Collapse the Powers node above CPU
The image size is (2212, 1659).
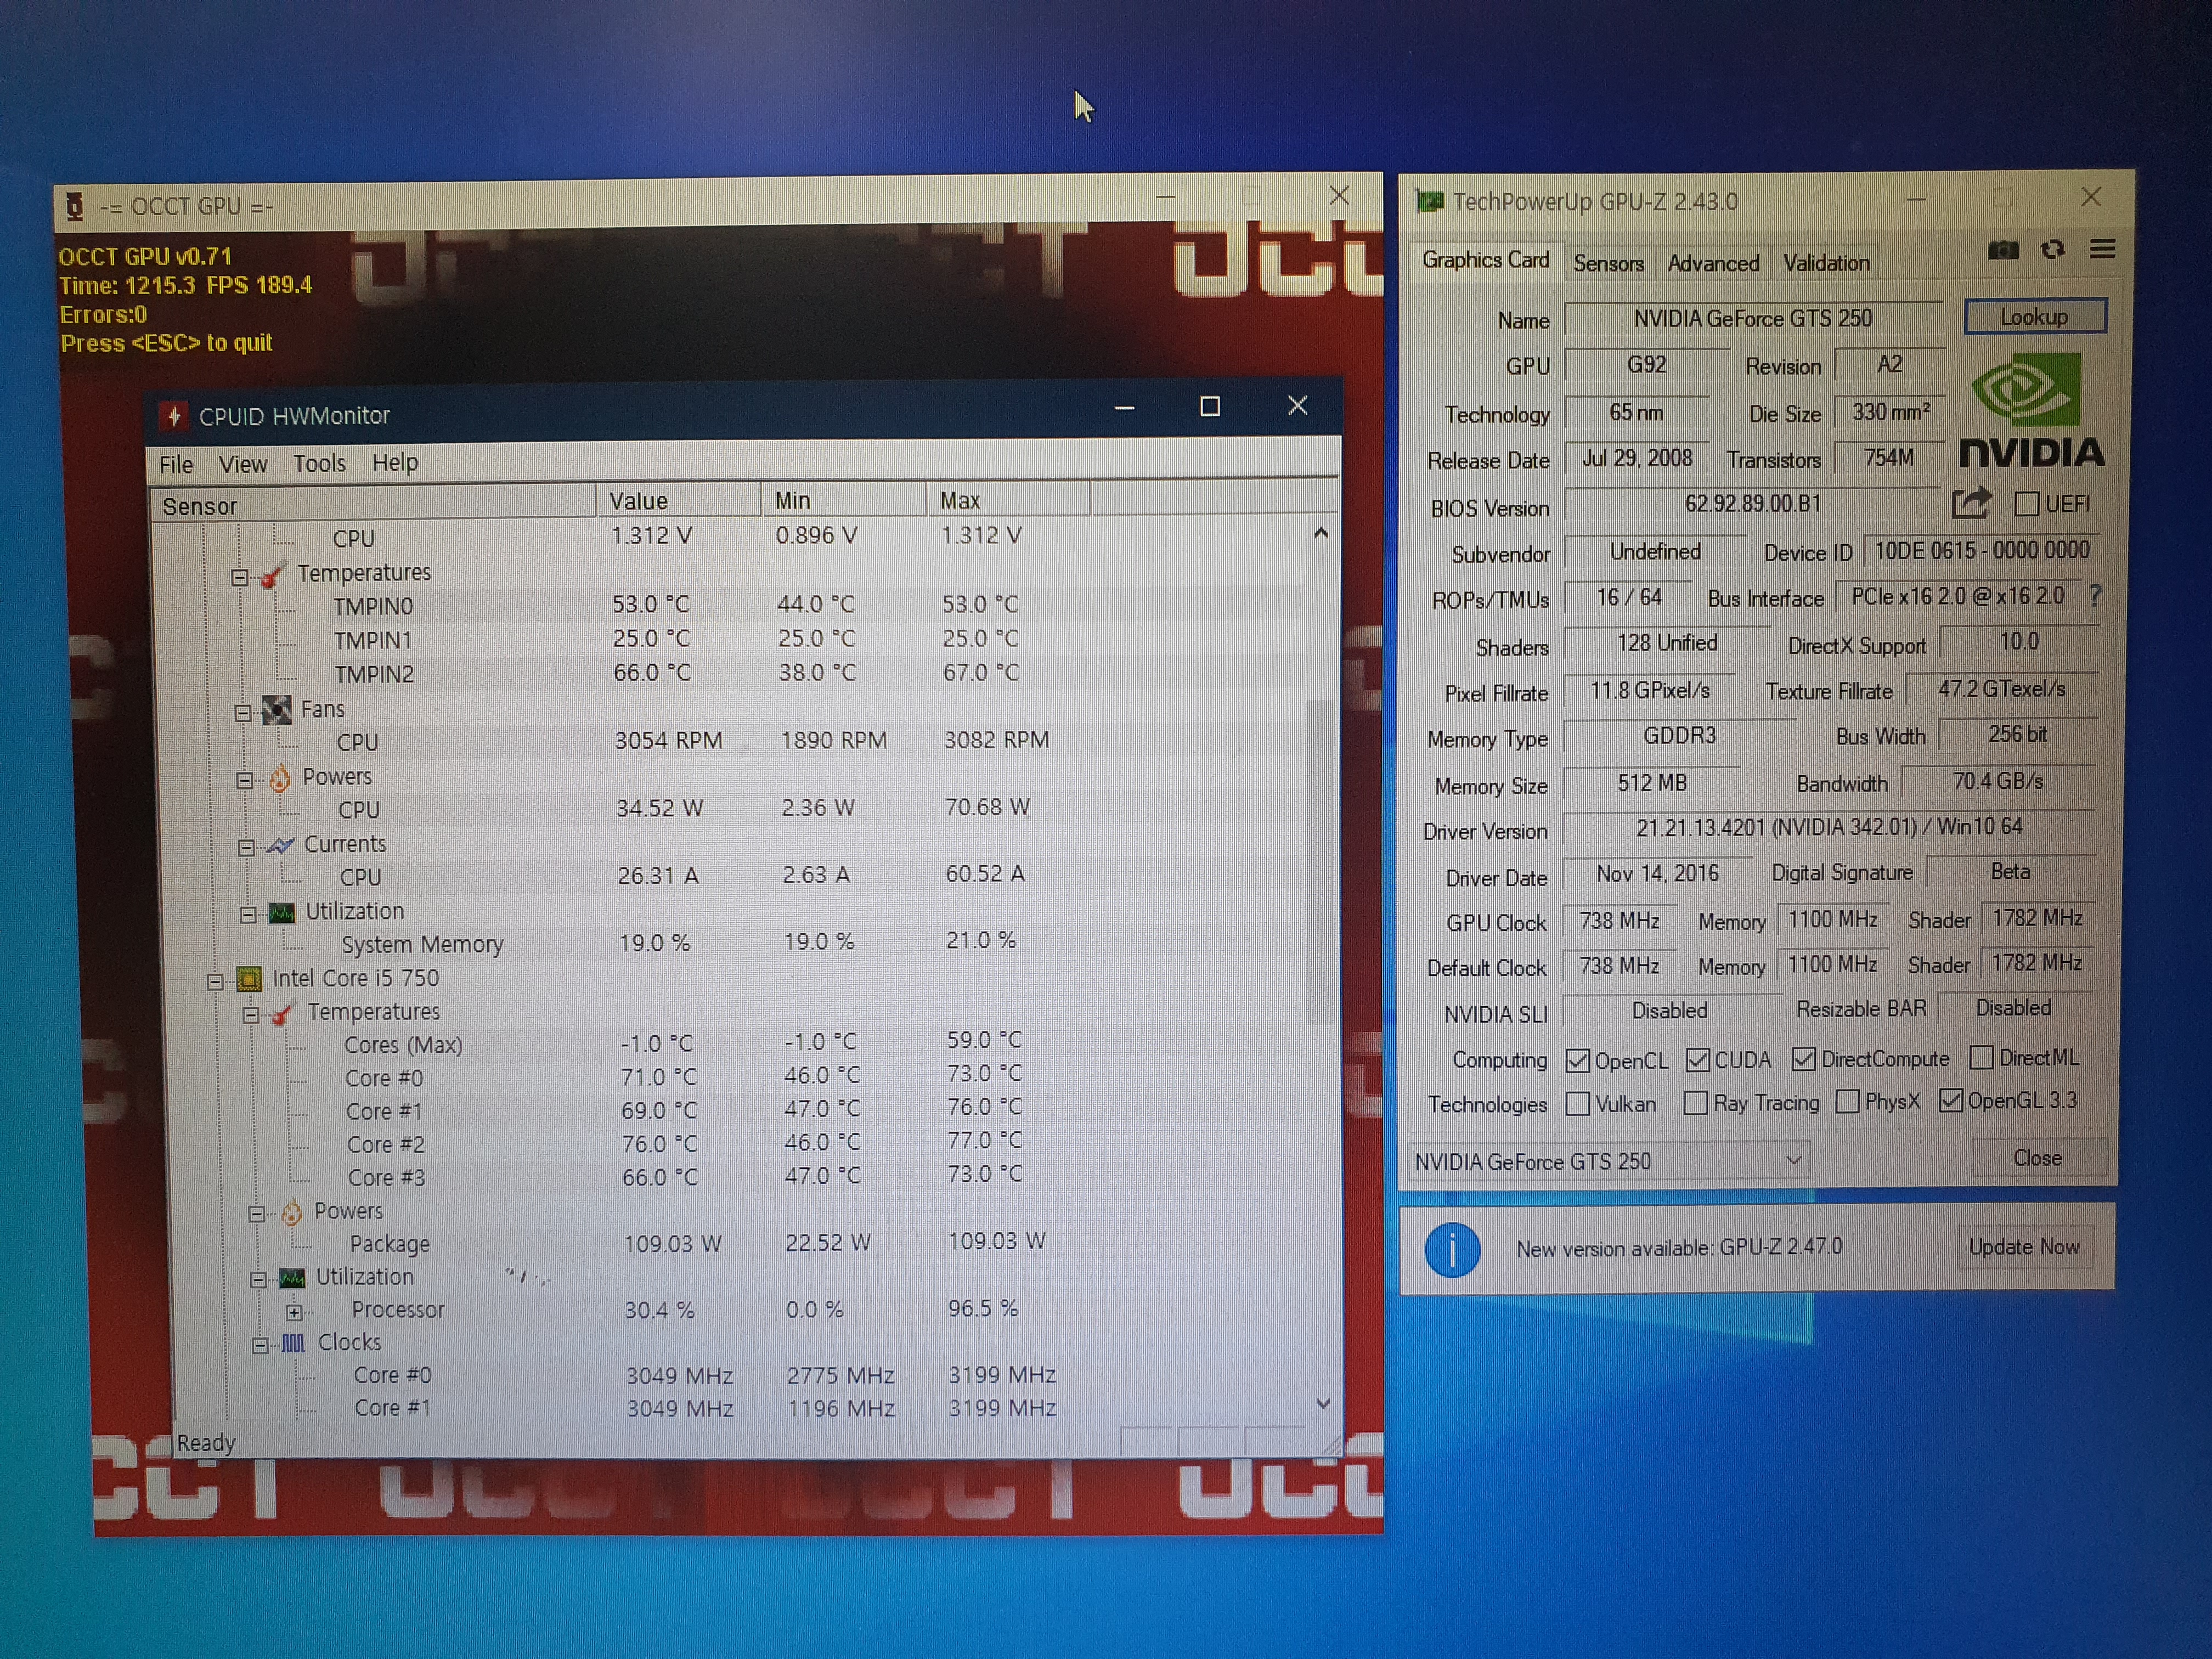coord(244,781)
